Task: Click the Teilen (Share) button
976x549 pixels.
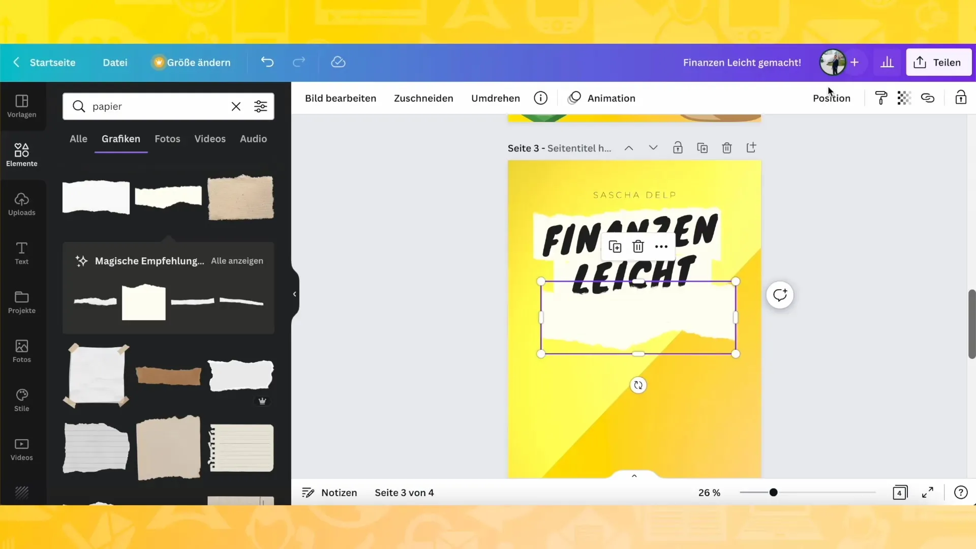Action: [x=938, y=62]
